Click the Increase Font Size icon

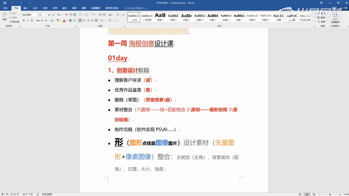pyautogui.click(x=50, y=15)
